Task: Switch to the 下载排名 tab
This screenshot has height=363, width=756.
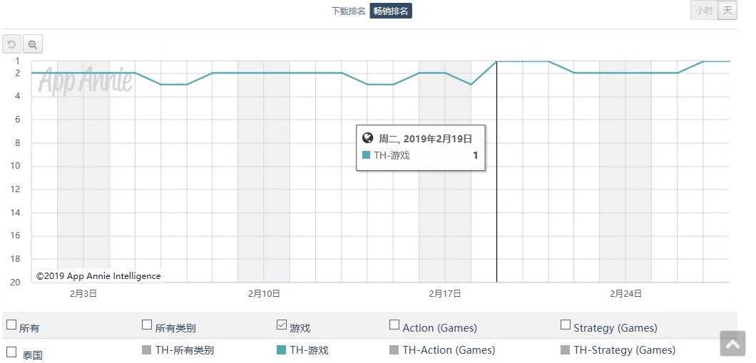Action: pos(348,11)
